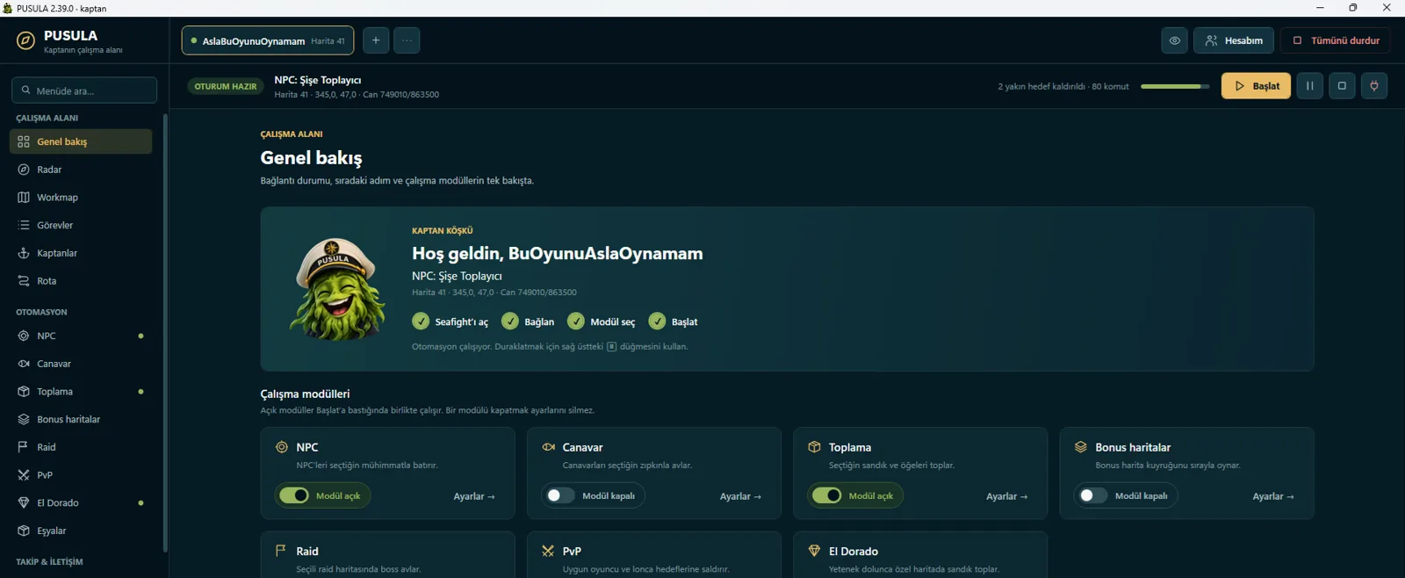Open Radar from the sidebar
Viewport: 1405px width, 578px height.
point(81,170)
